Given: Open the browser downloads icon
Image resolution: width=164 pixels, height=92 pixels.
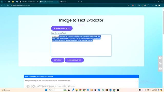Looking at the screenshot, I should (x=153, y=5).
